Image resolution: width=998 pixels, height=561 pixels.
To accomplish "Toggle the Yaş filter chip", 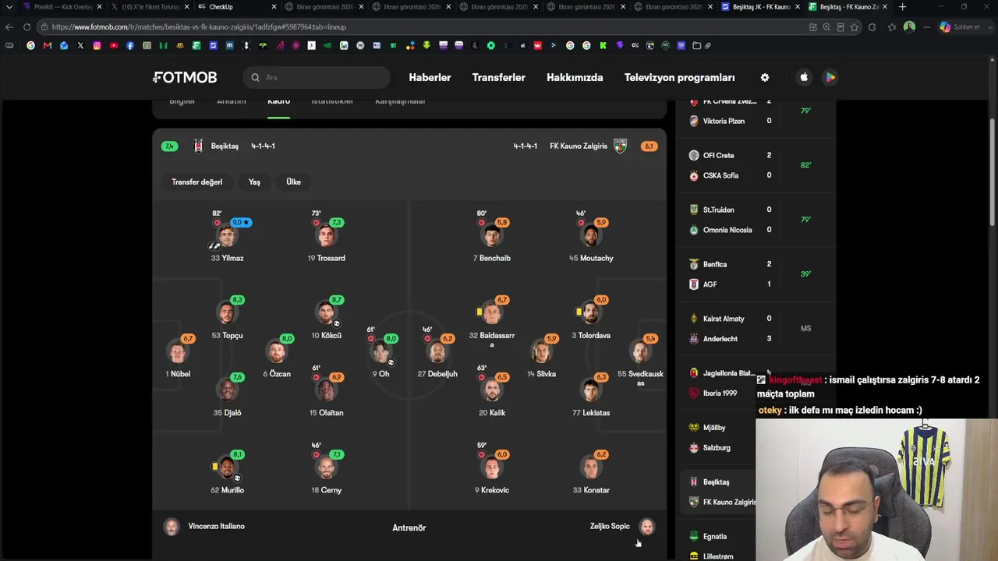I will click(254, 182).
